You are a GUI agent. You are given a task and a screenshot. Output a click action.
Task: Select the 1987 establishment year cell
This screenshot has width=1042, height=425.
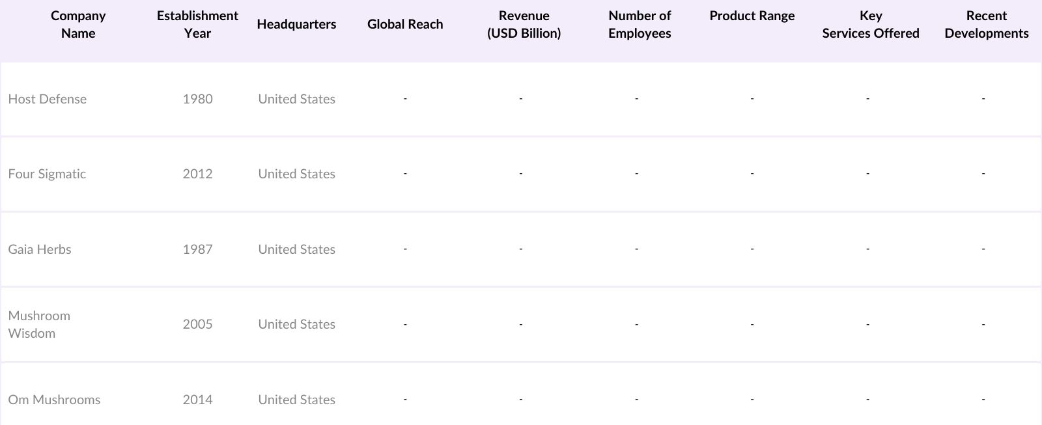pos(197,249)
